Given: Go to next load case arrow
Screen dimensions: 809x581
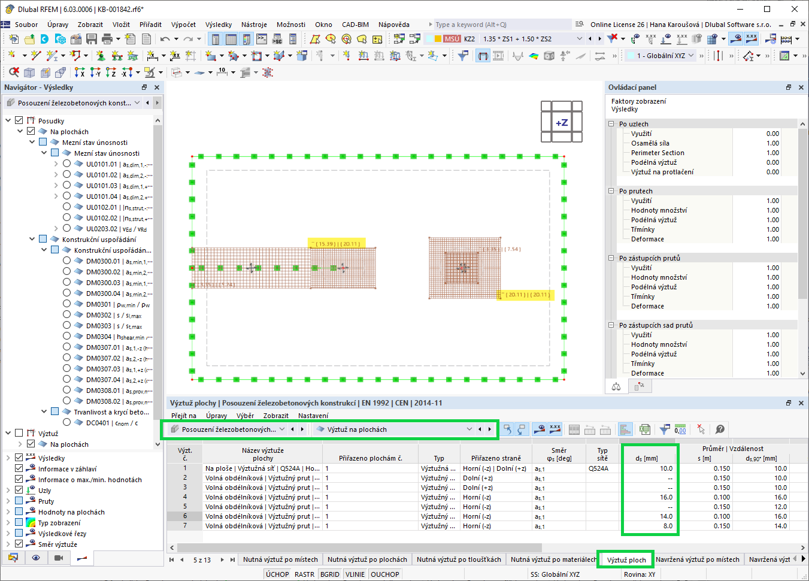Looking at the screenshot, I should (x=599, y=39).
